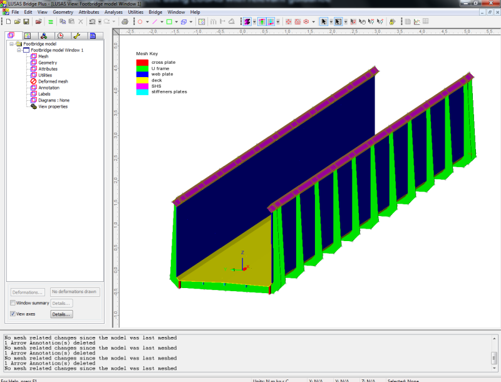The width and height of the screenshot is (501, 382).
Task: Click the red cross plate swatch in Mesh Key
Action: 142,62
